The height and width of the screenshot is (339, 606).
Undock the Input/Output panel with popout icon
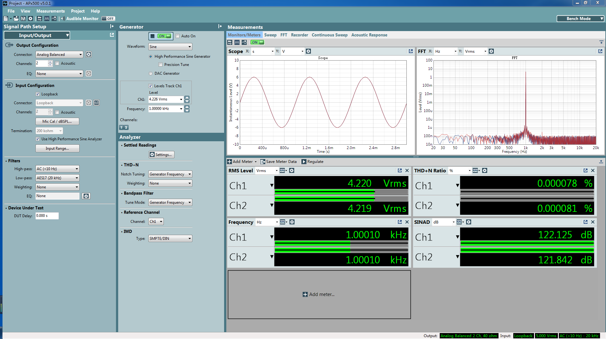(112, 35)
